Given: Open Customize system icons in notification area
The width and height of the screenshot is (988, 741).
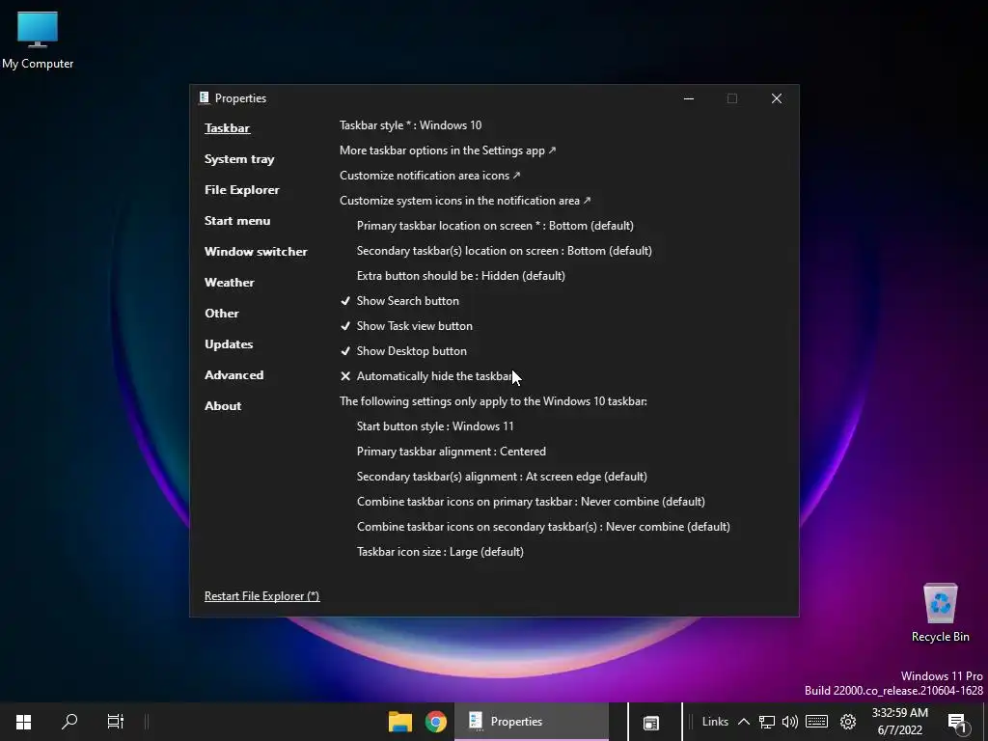Looking at the screenshot, I should (465, 201).
